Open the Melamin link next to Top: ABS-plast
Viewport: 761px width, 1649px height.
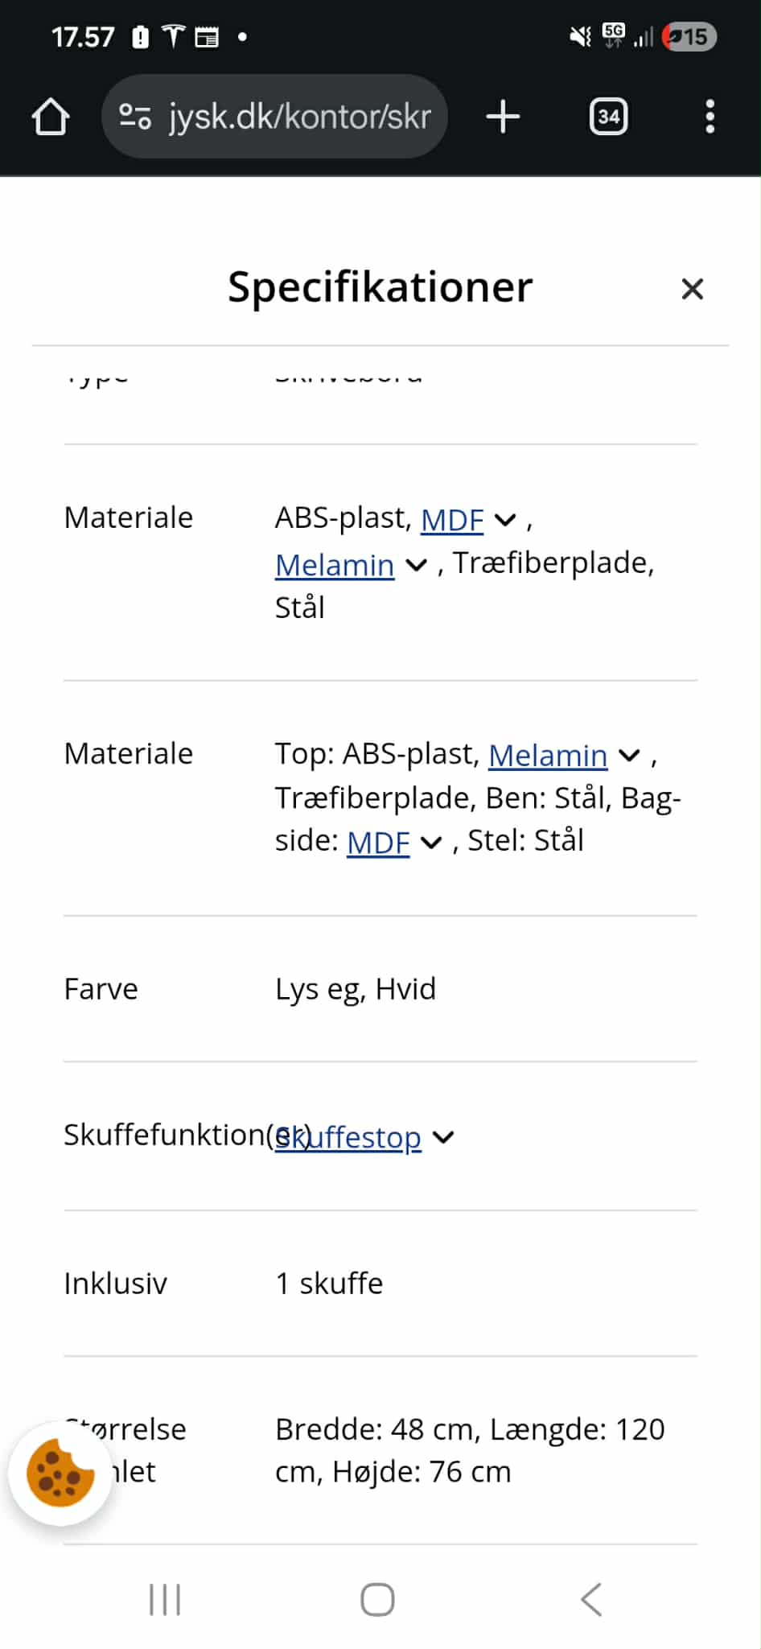pos(548,755)
